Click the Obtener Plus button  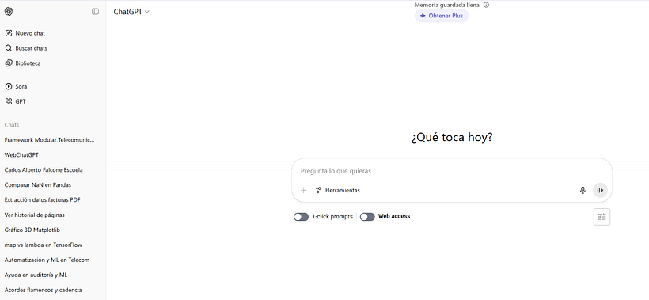pos(442,16)
